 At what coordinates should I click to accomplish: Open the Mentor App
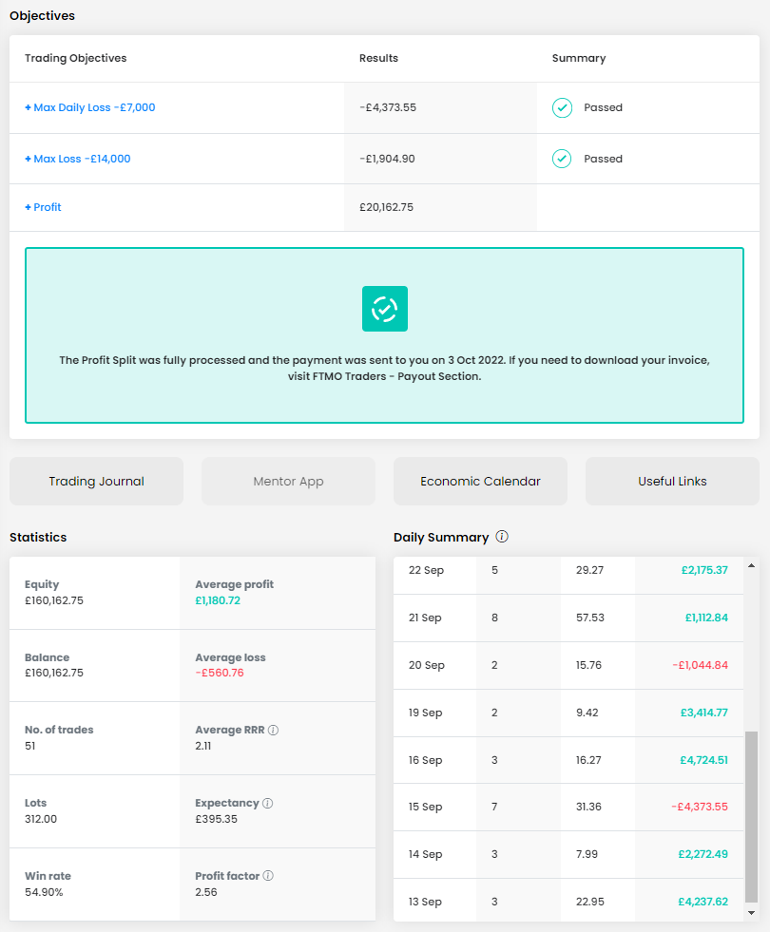click(288, 482)
